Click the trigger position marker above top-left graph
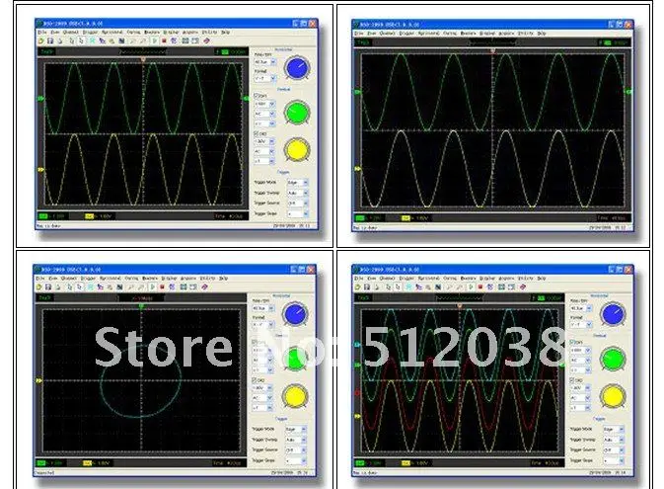The height and width of the screenshot is (489, 664). (143, 60)
